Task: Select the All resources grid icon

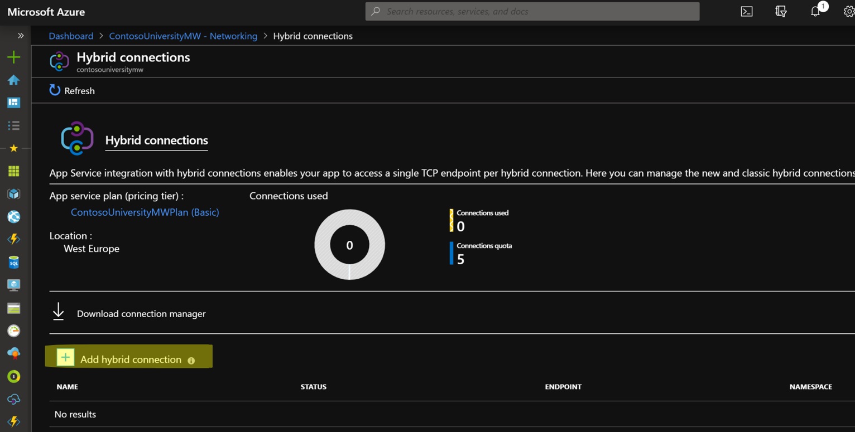Action: pyautogui.click(x=13, y=171)
